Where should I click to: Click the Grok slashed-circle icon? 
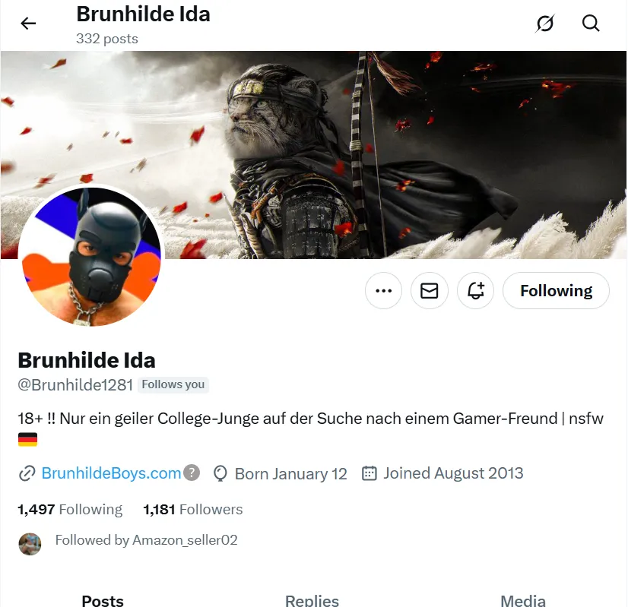pos(544,24)
